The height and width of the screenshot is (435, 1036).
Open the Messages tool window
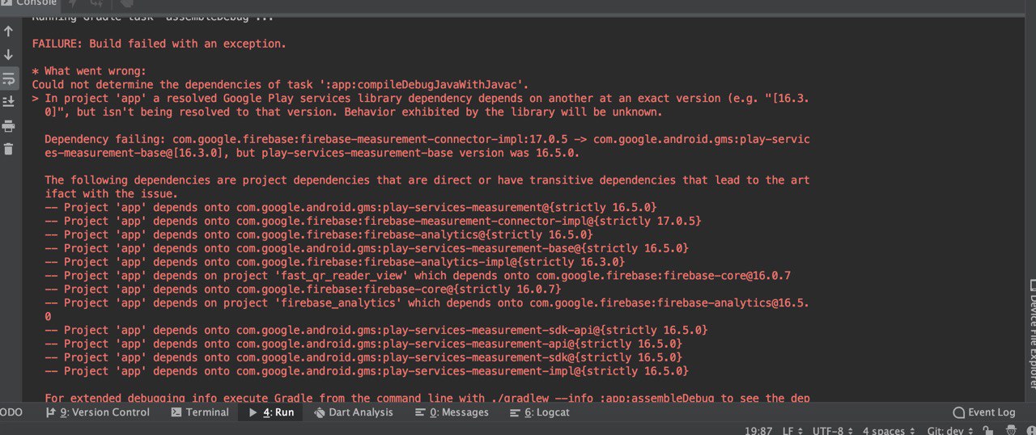[x=452, y=412]
